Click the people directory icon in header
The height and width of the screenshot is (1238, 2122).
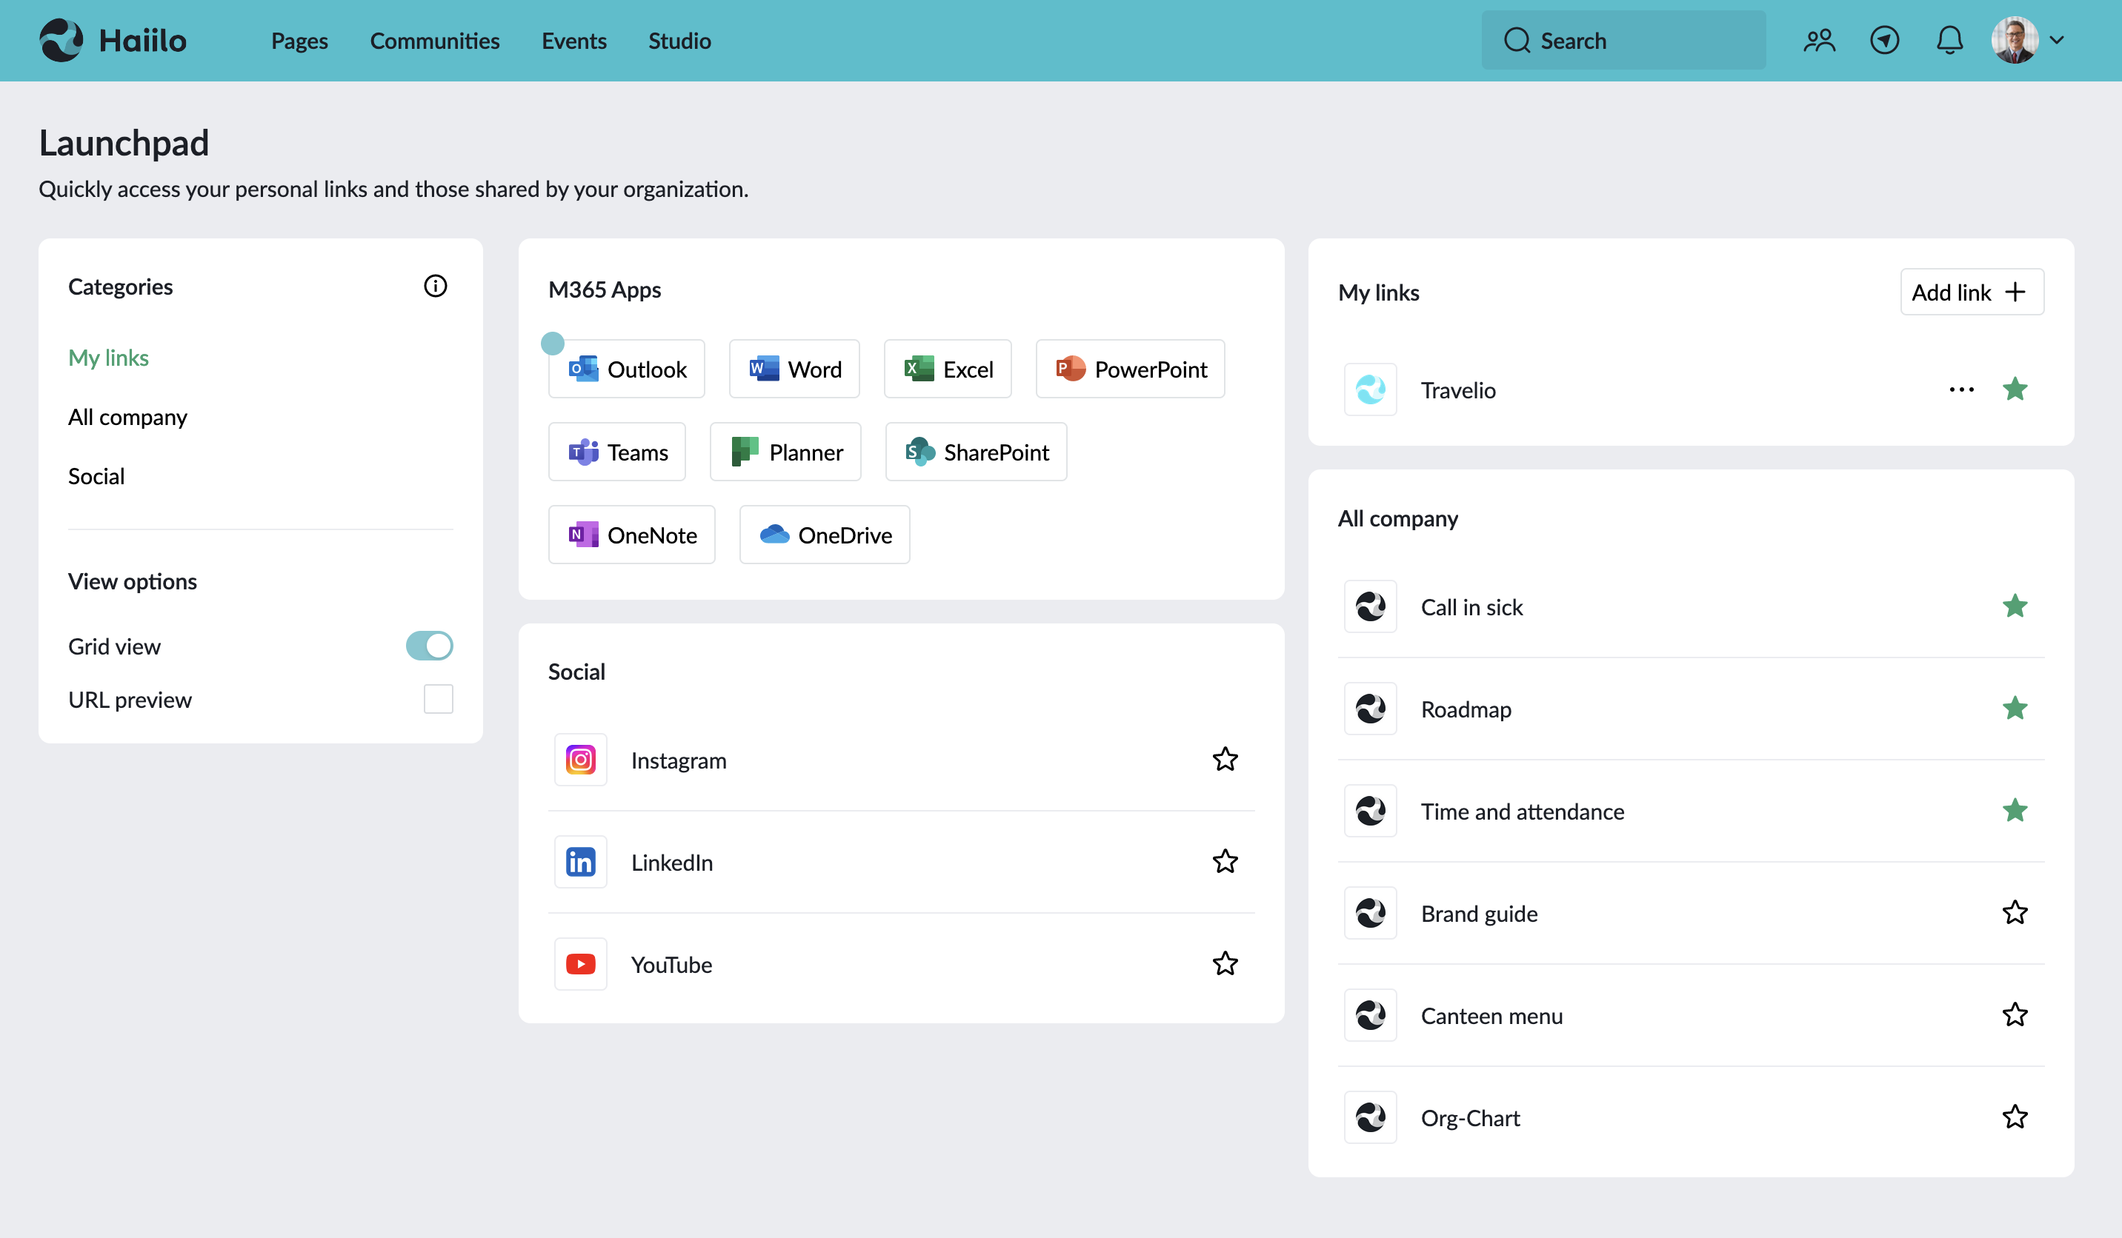click(1819, 39)
